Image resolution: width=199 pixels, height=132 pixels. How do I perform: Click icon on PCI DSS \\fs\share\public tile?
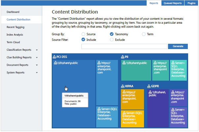click(x=56, y=63)
